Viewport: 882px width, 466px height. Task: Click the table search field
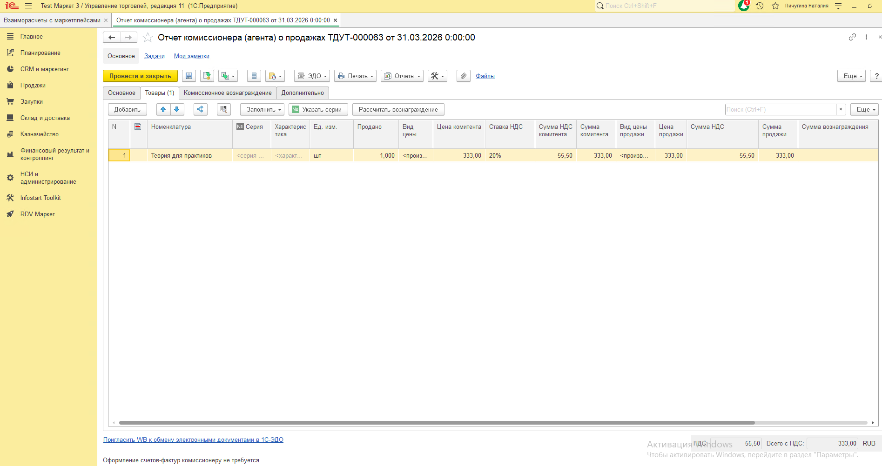[780, 109]
